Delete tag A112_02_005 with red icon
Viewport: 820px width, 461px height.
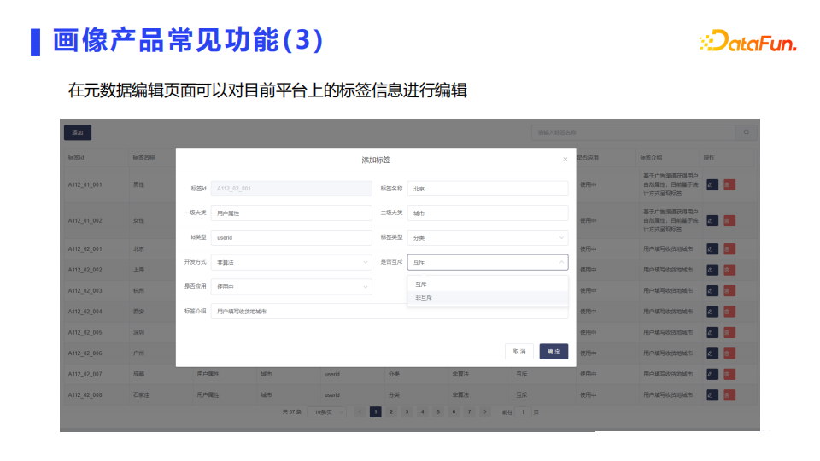pyautogui.click(x=729, y=332)
